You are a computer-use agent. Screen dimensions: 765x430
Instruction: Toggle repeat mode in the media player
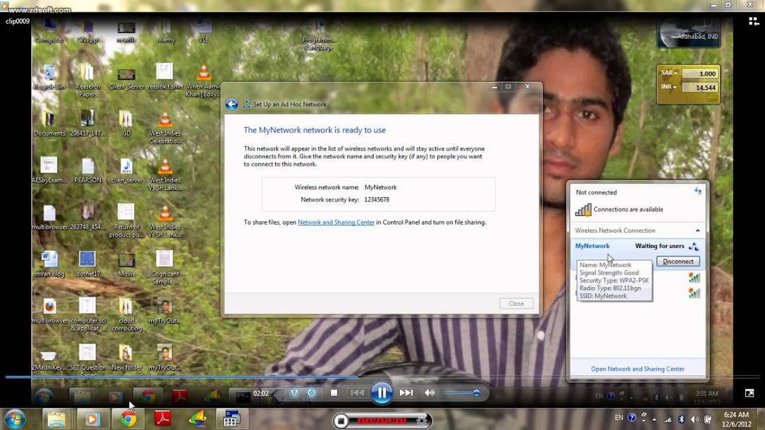pos(311,392)
